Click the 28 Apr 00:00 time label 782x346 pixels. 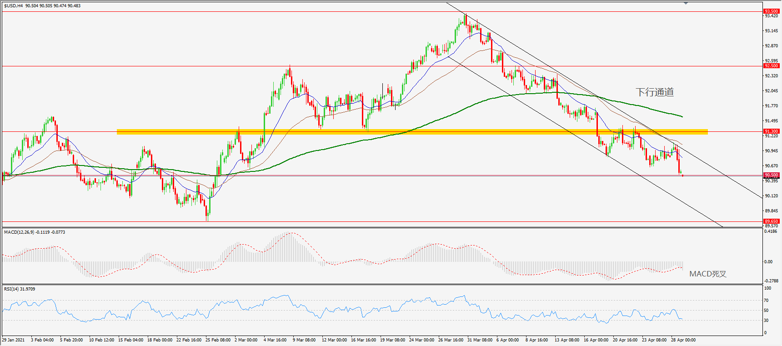point(683,340)
